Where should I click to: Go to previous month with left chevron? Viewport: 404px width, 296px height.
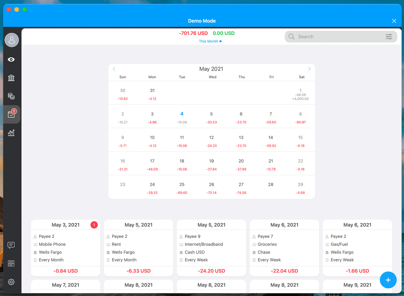point(114,69)
